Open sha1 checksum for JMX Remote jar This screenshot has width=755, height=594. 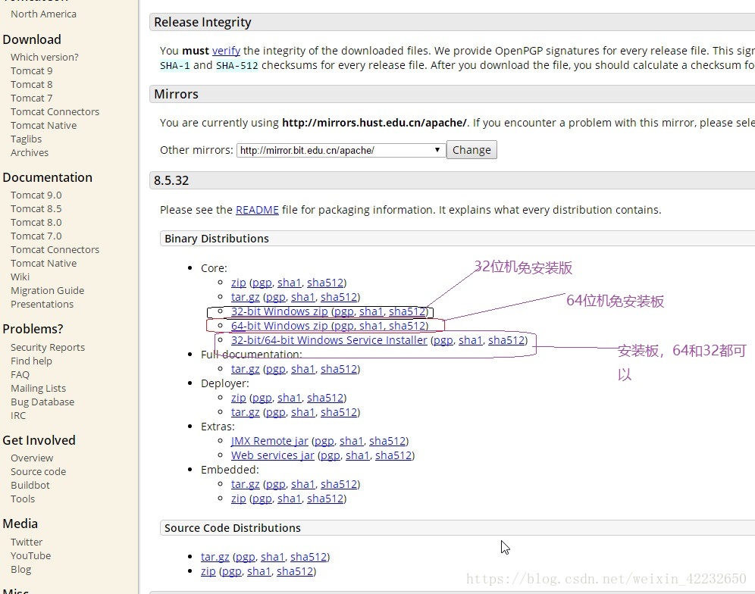click(352, 441)
